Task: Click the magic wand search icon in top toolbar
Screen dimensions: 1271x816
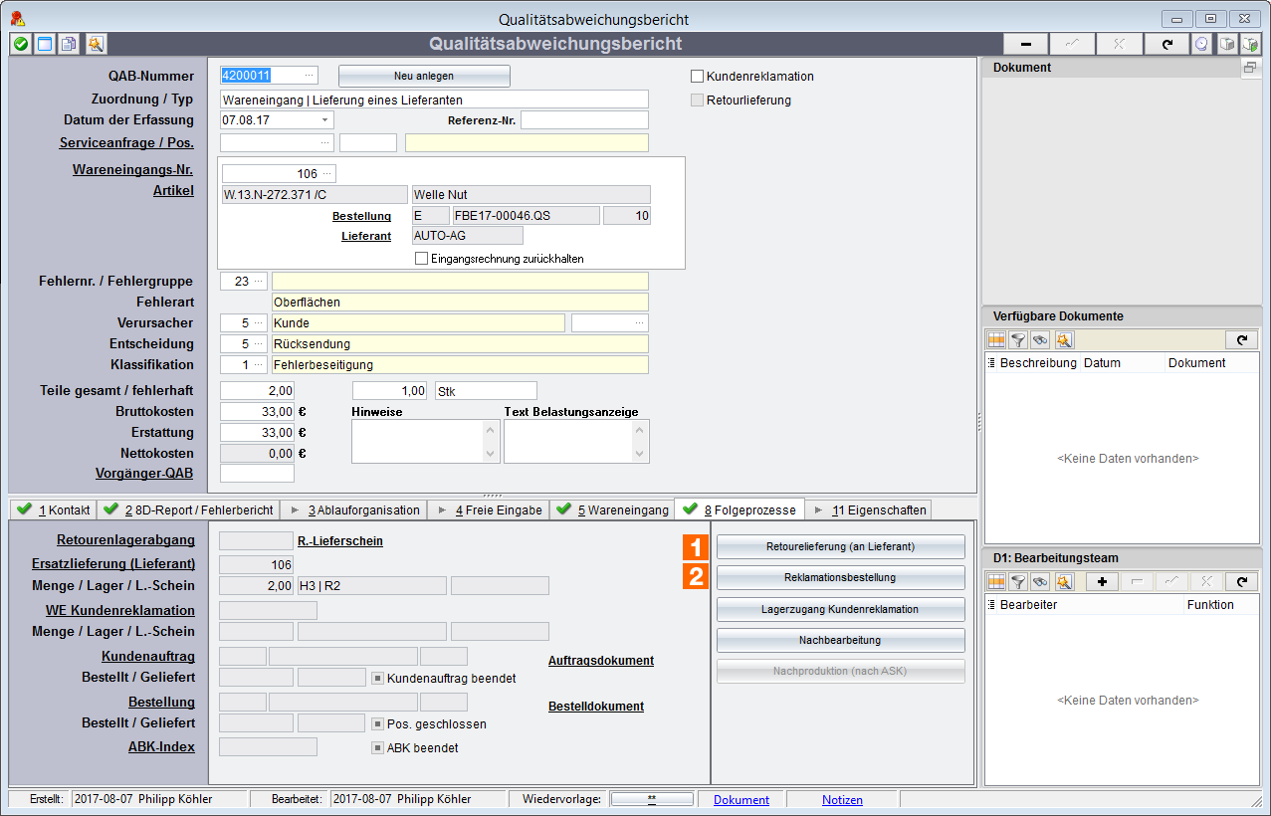Action: [95, 44]
